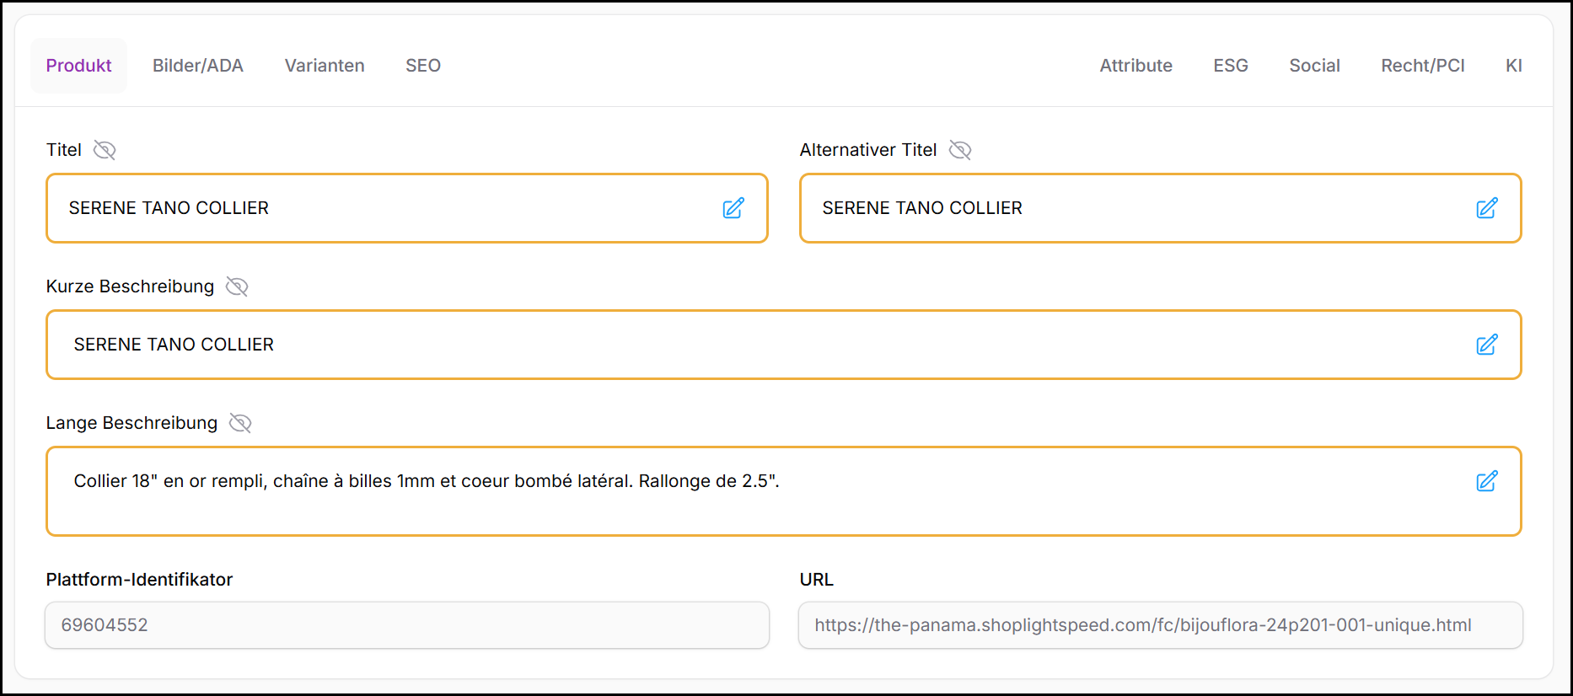Screen dimensions: 1573x696
Task: Open the Varianten tab
Action: pyautogui.click(x=325, y=66)
